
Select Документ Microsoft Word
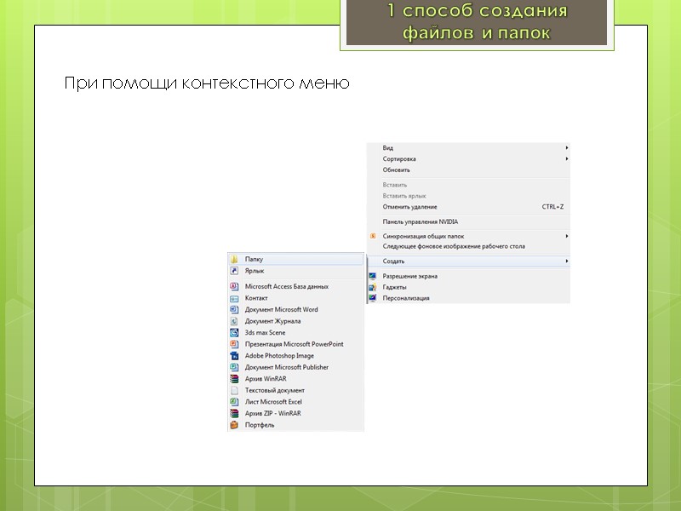295,309
